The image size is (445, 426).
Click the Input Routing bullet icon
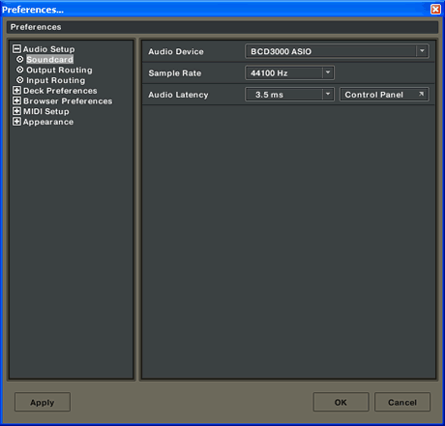pos(20,80)
